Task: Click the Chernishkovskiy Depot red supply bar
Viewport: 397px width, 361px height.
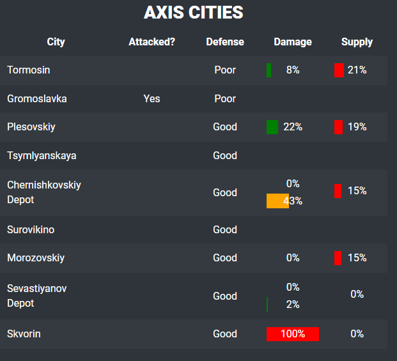Action: [x=338, y=190]
